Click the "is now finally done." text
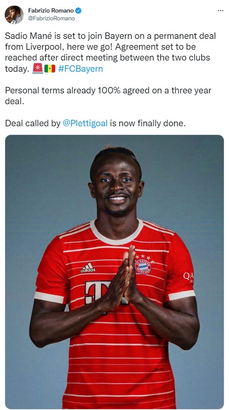Image resolution: width=229 pixels, height=410 pixels. click(x=147, y=123)
